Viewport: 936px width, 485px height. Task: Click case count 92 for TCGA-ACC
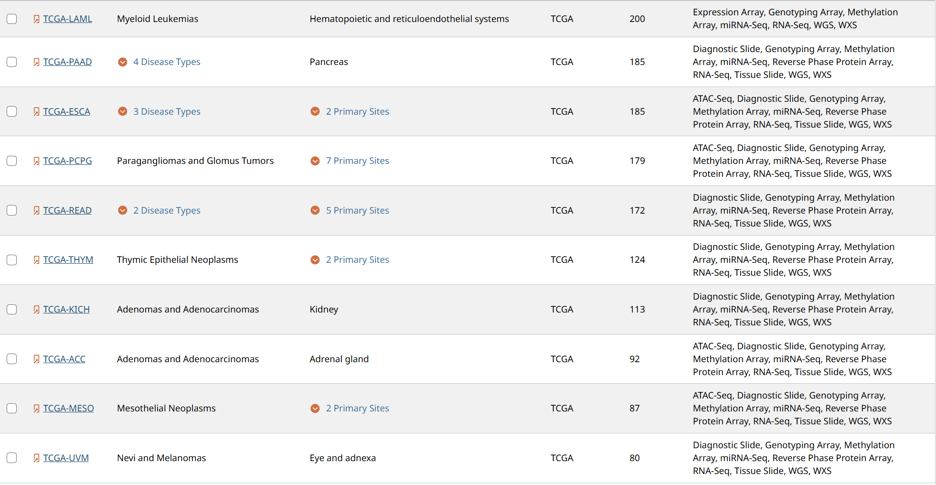[x=635, y=359]
